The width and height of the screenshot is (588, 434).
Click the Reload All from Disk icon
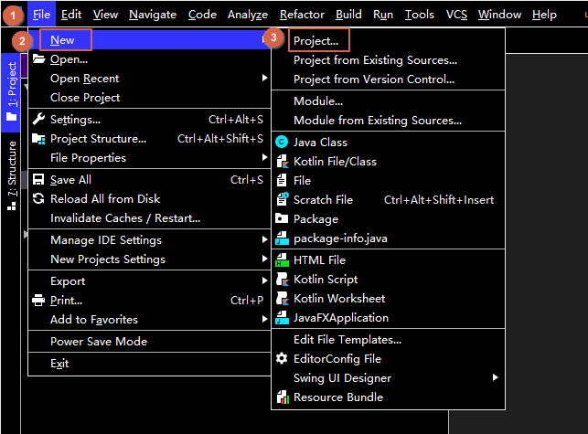click(38, 199)
